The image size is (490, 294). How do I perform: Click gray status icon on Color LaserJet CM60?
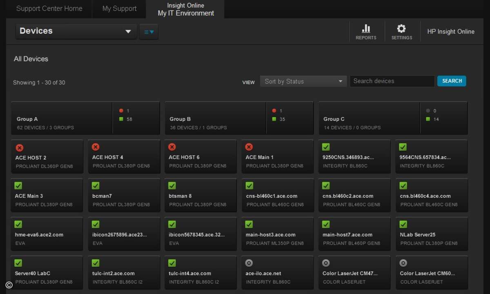pos(403,263)
